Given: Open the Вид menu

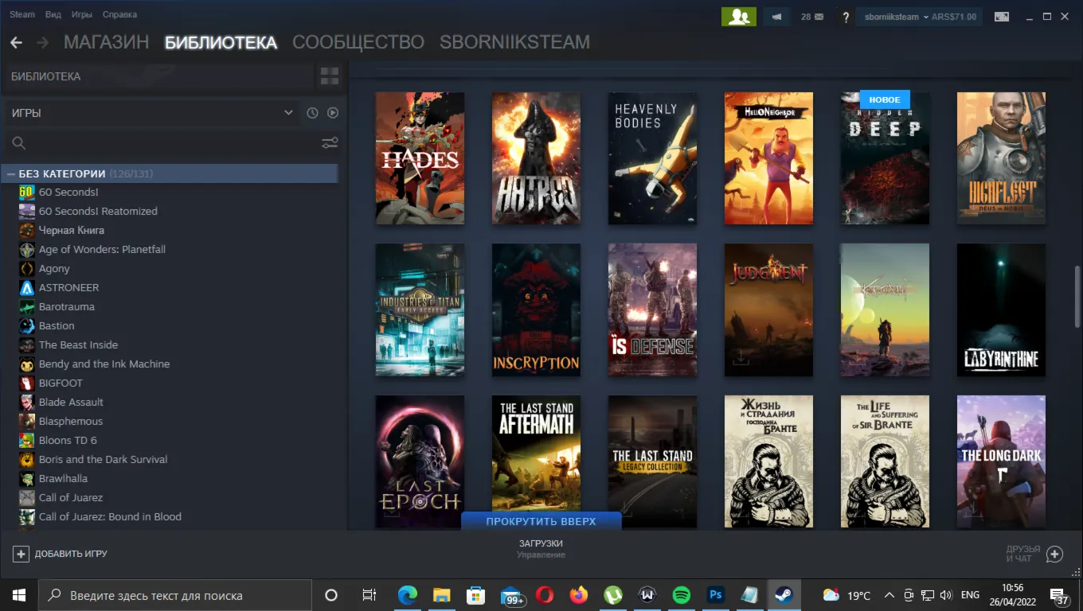Looking at the screenshot, I should click(x=53, y=14).
